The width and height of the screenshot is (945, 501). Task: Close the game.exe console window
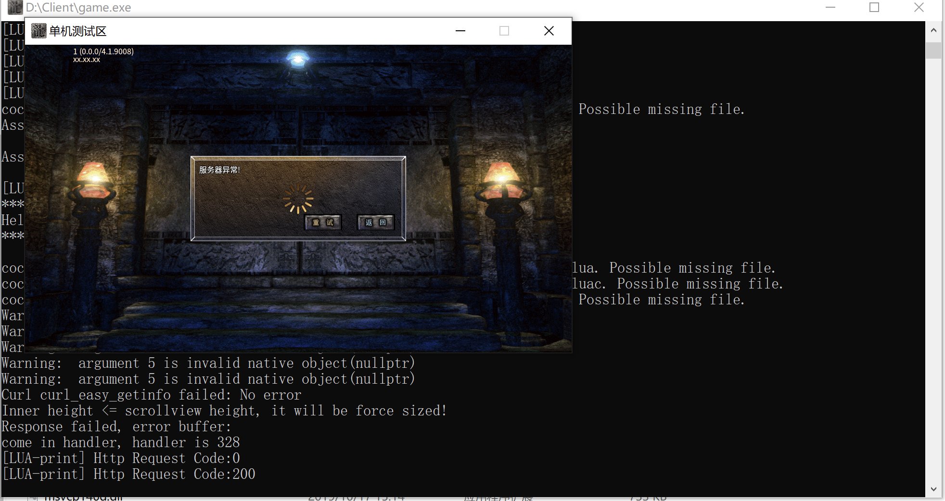tap(919, 7)
